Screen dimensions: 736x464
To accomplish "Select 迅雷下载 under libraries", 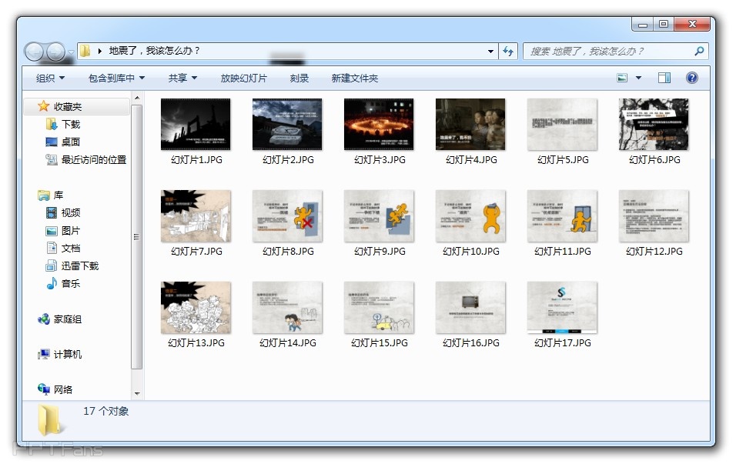I will click(x=80, y=265).
